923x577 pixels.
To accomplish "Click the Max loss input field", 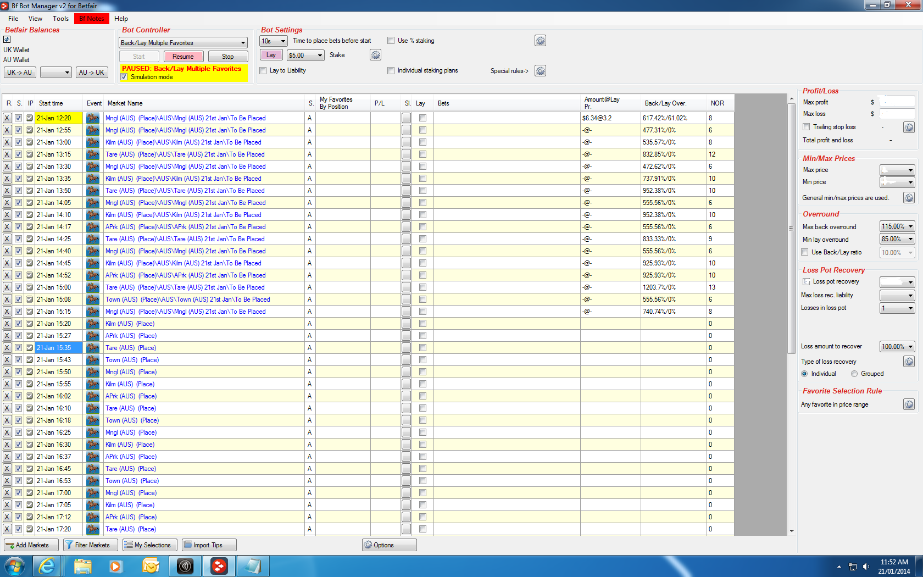I will coord(897,114).
